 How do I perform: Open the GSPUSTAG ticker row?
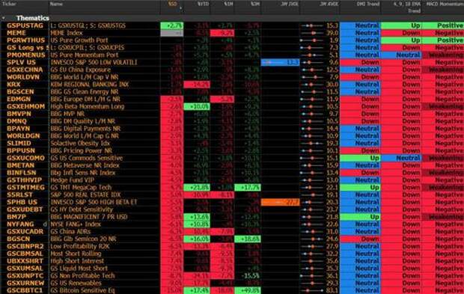pos(25,25)
